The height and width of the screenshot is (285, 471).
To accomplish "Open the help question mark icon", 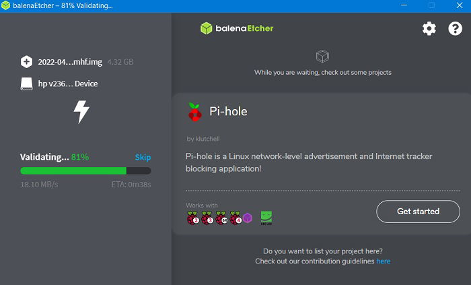I will [x=455, y=29].
